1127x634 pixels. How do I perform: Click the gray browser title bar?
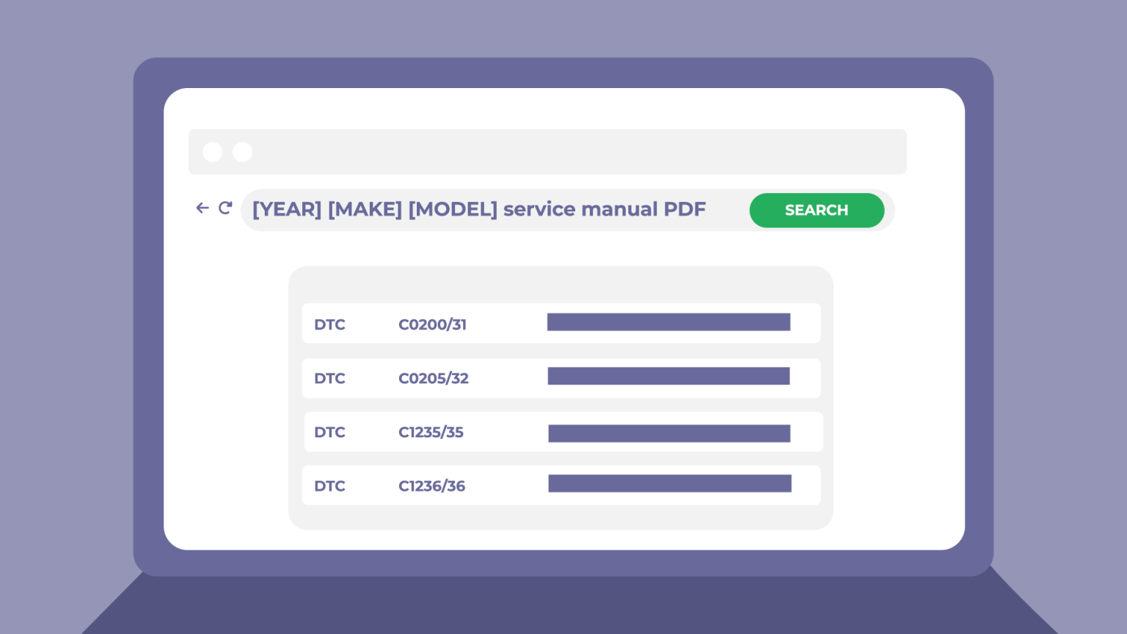pos(572,152)
